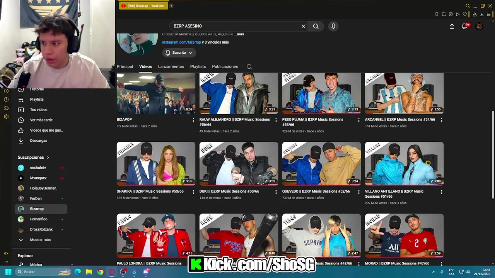The width and height of the screenshot is (495, 278).
Task: Open the DUKI BZRP Music Sessions #50/66 title
Action: 229,192
